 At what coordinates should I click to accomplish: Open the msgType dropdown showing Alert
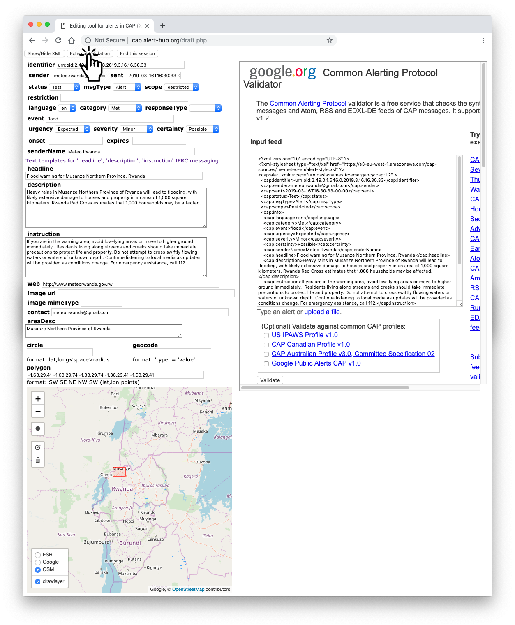[x=127, y=87]
